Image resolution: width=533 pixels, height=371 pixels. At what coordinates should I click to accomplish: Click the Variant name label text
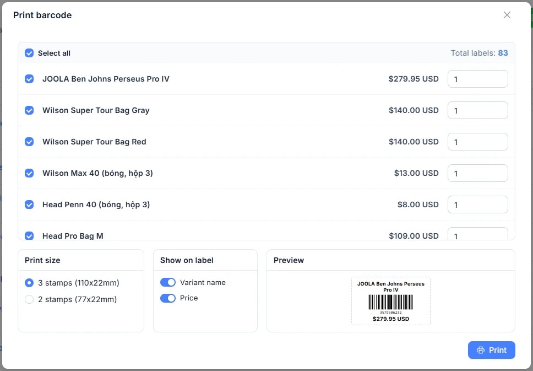tap(203, 282)
